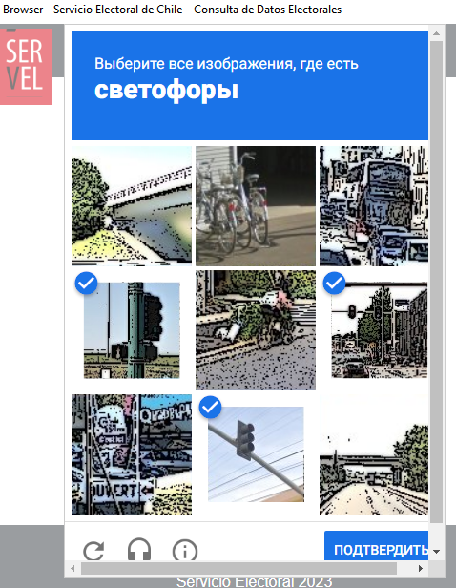The width and height of the screenshot is (456, 588).
Task: Click the vertical scrollbar down arrow
Action: 436,552
